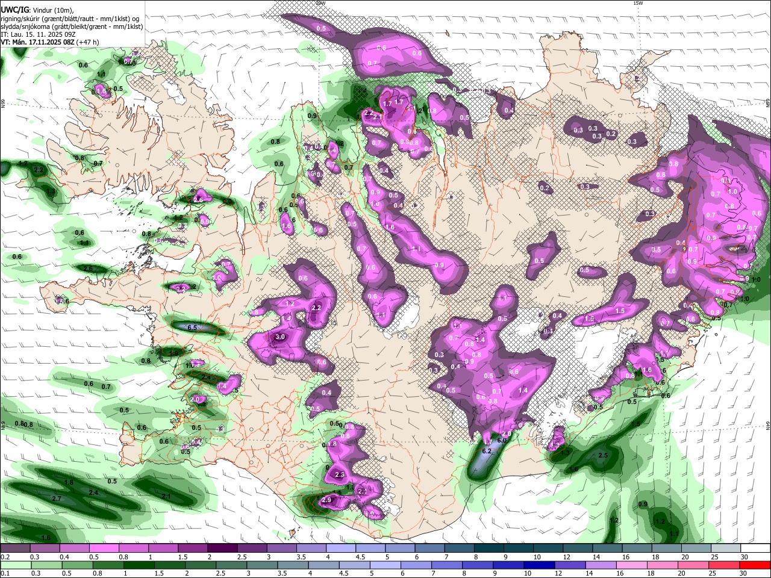Image resolution: width=771 pixels, height=578 pixels.
Task: Select the dark mauve 0.2 snow scale swatch
Action: point(16,548)
